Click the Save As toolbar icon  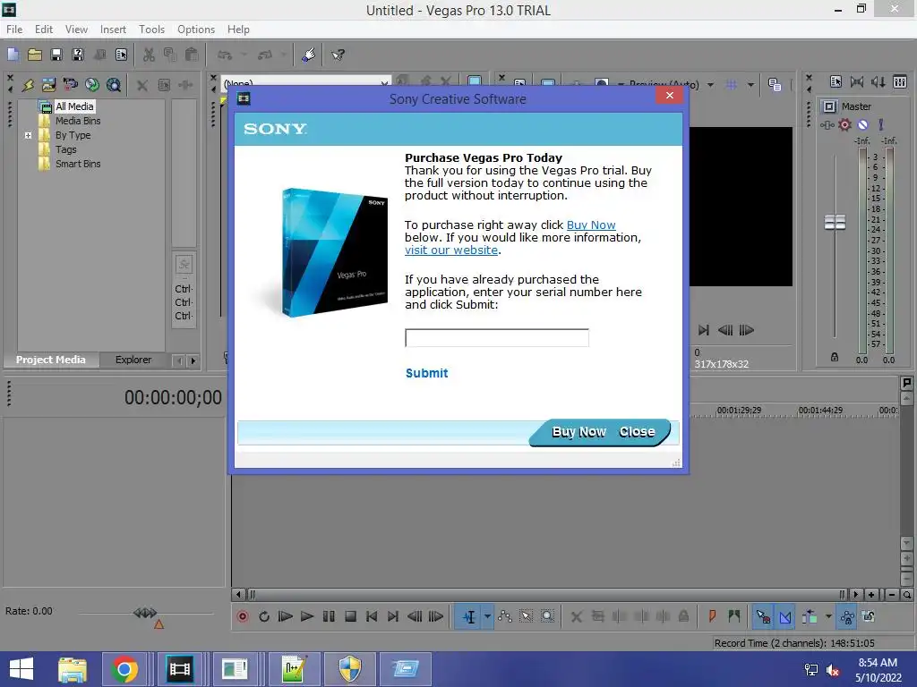pos(78,55)
